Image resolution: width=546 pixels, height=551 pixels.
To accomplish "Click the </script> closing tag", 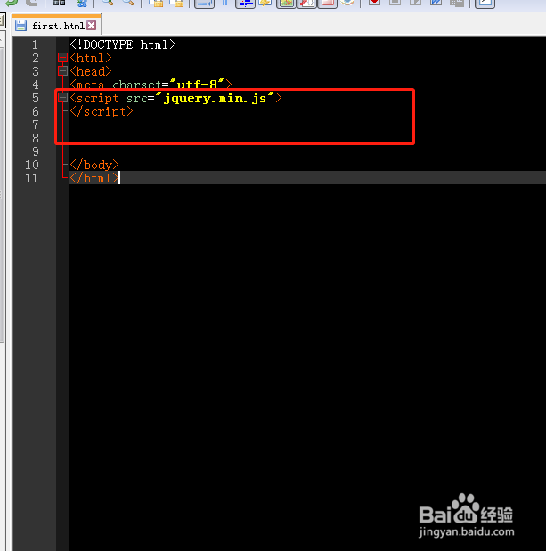I will (x=102, y=112).
